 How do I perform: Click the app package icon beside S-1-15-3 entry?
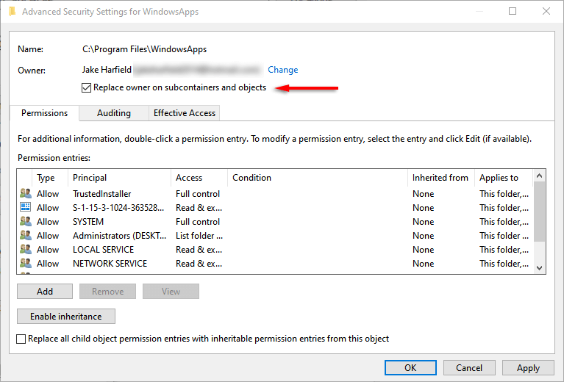click(26, 208)
